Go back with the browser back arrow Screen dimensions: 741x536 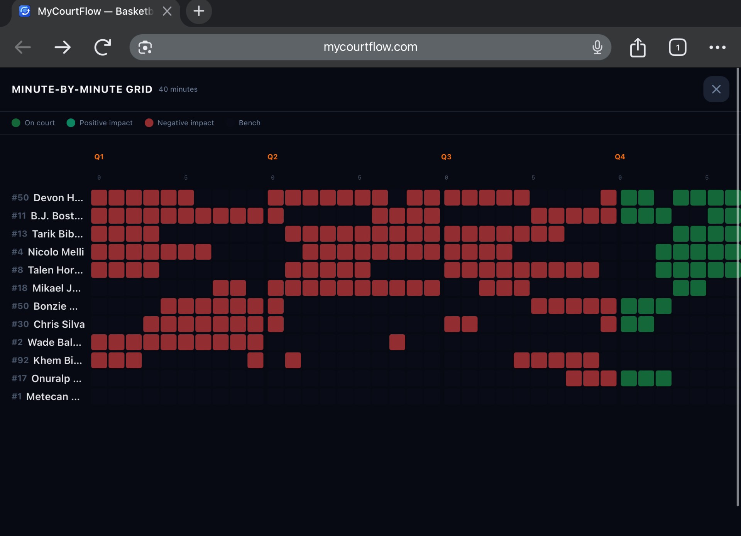click(x=23, y=47)
